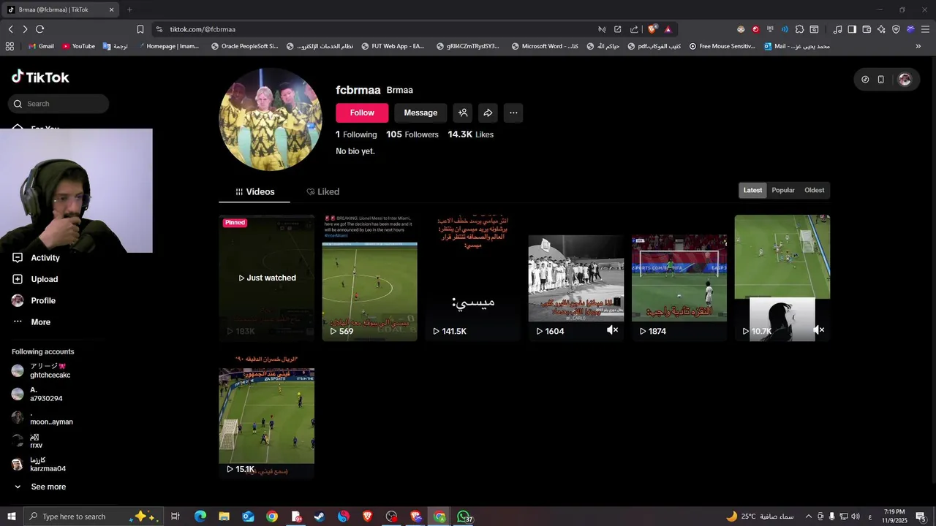
Task: Toggle the browser sidebar panel icon
Action: pos(852,29)
